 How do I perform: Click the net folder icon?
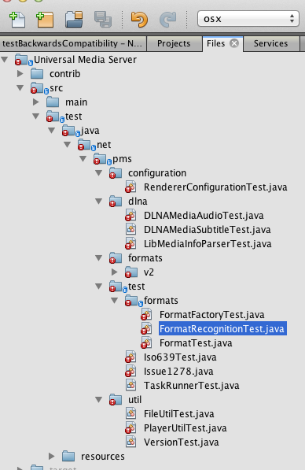[x=84, y=145]
